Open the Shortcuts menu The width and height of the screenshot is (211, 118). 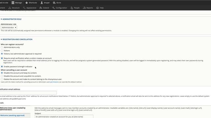pyautogui.click(x=31, y=3)
